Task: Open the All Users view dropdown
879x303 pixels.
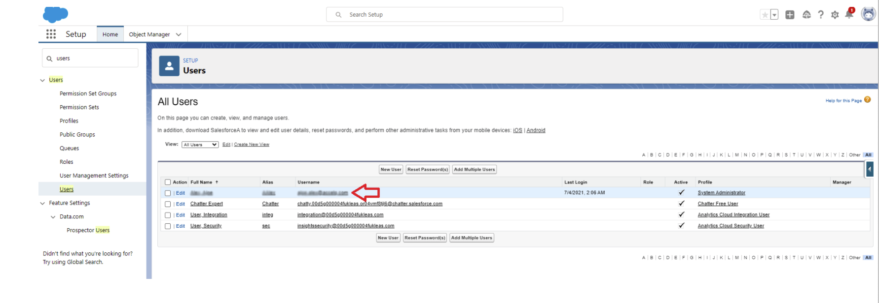Action: 200,145
